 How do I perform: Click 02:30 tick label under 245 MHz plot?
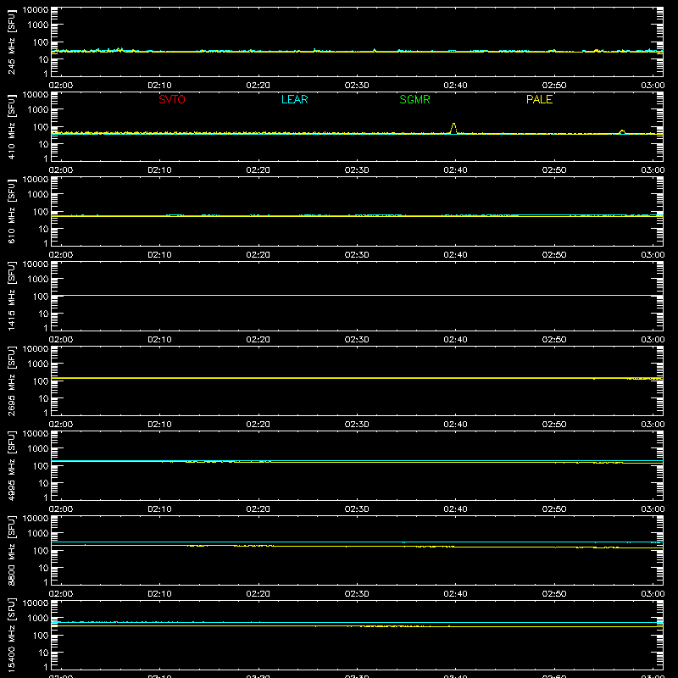(x=357, y=86)
